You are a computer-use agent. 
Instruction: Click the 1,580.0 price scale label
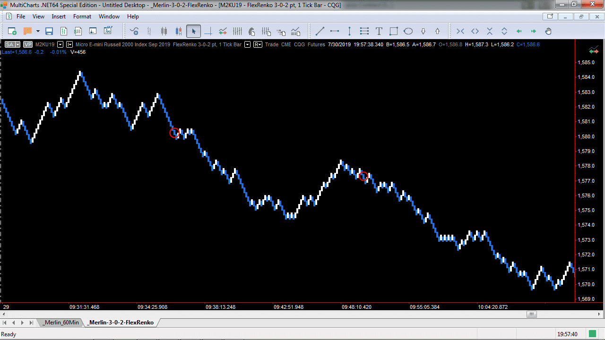tap(586, 136)
